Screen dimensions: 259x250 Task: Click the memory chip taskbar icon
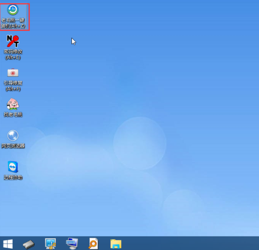pos(29,244)
